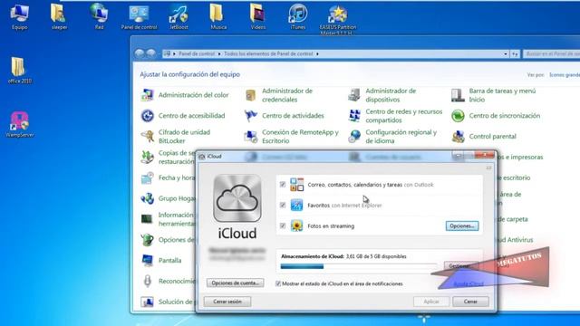580x326 pixels.
Task: Click the large iCloud cloud logo
Action: (x=237, y=198)
